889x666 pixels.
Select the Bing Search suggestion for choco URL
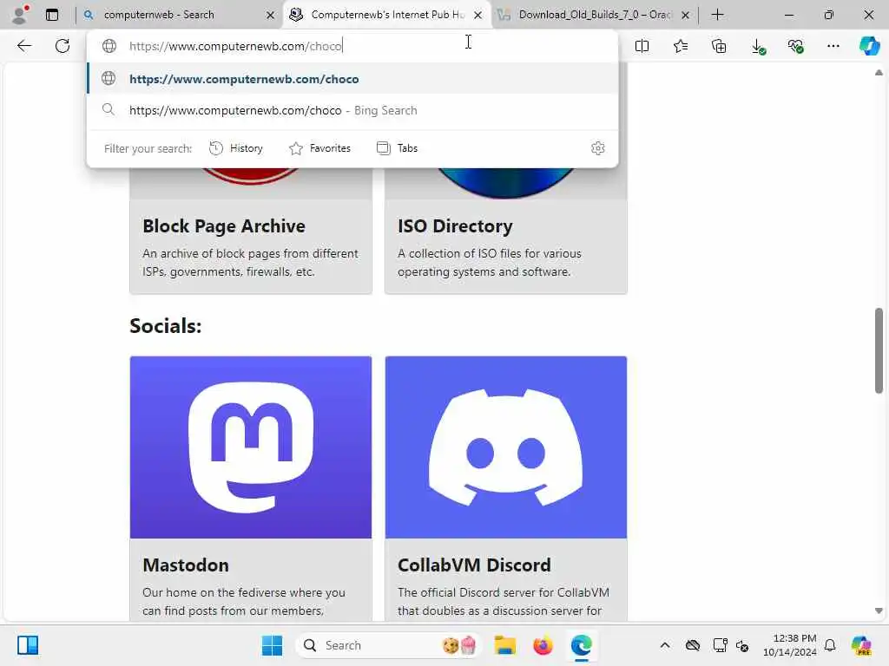click(352, 110)
